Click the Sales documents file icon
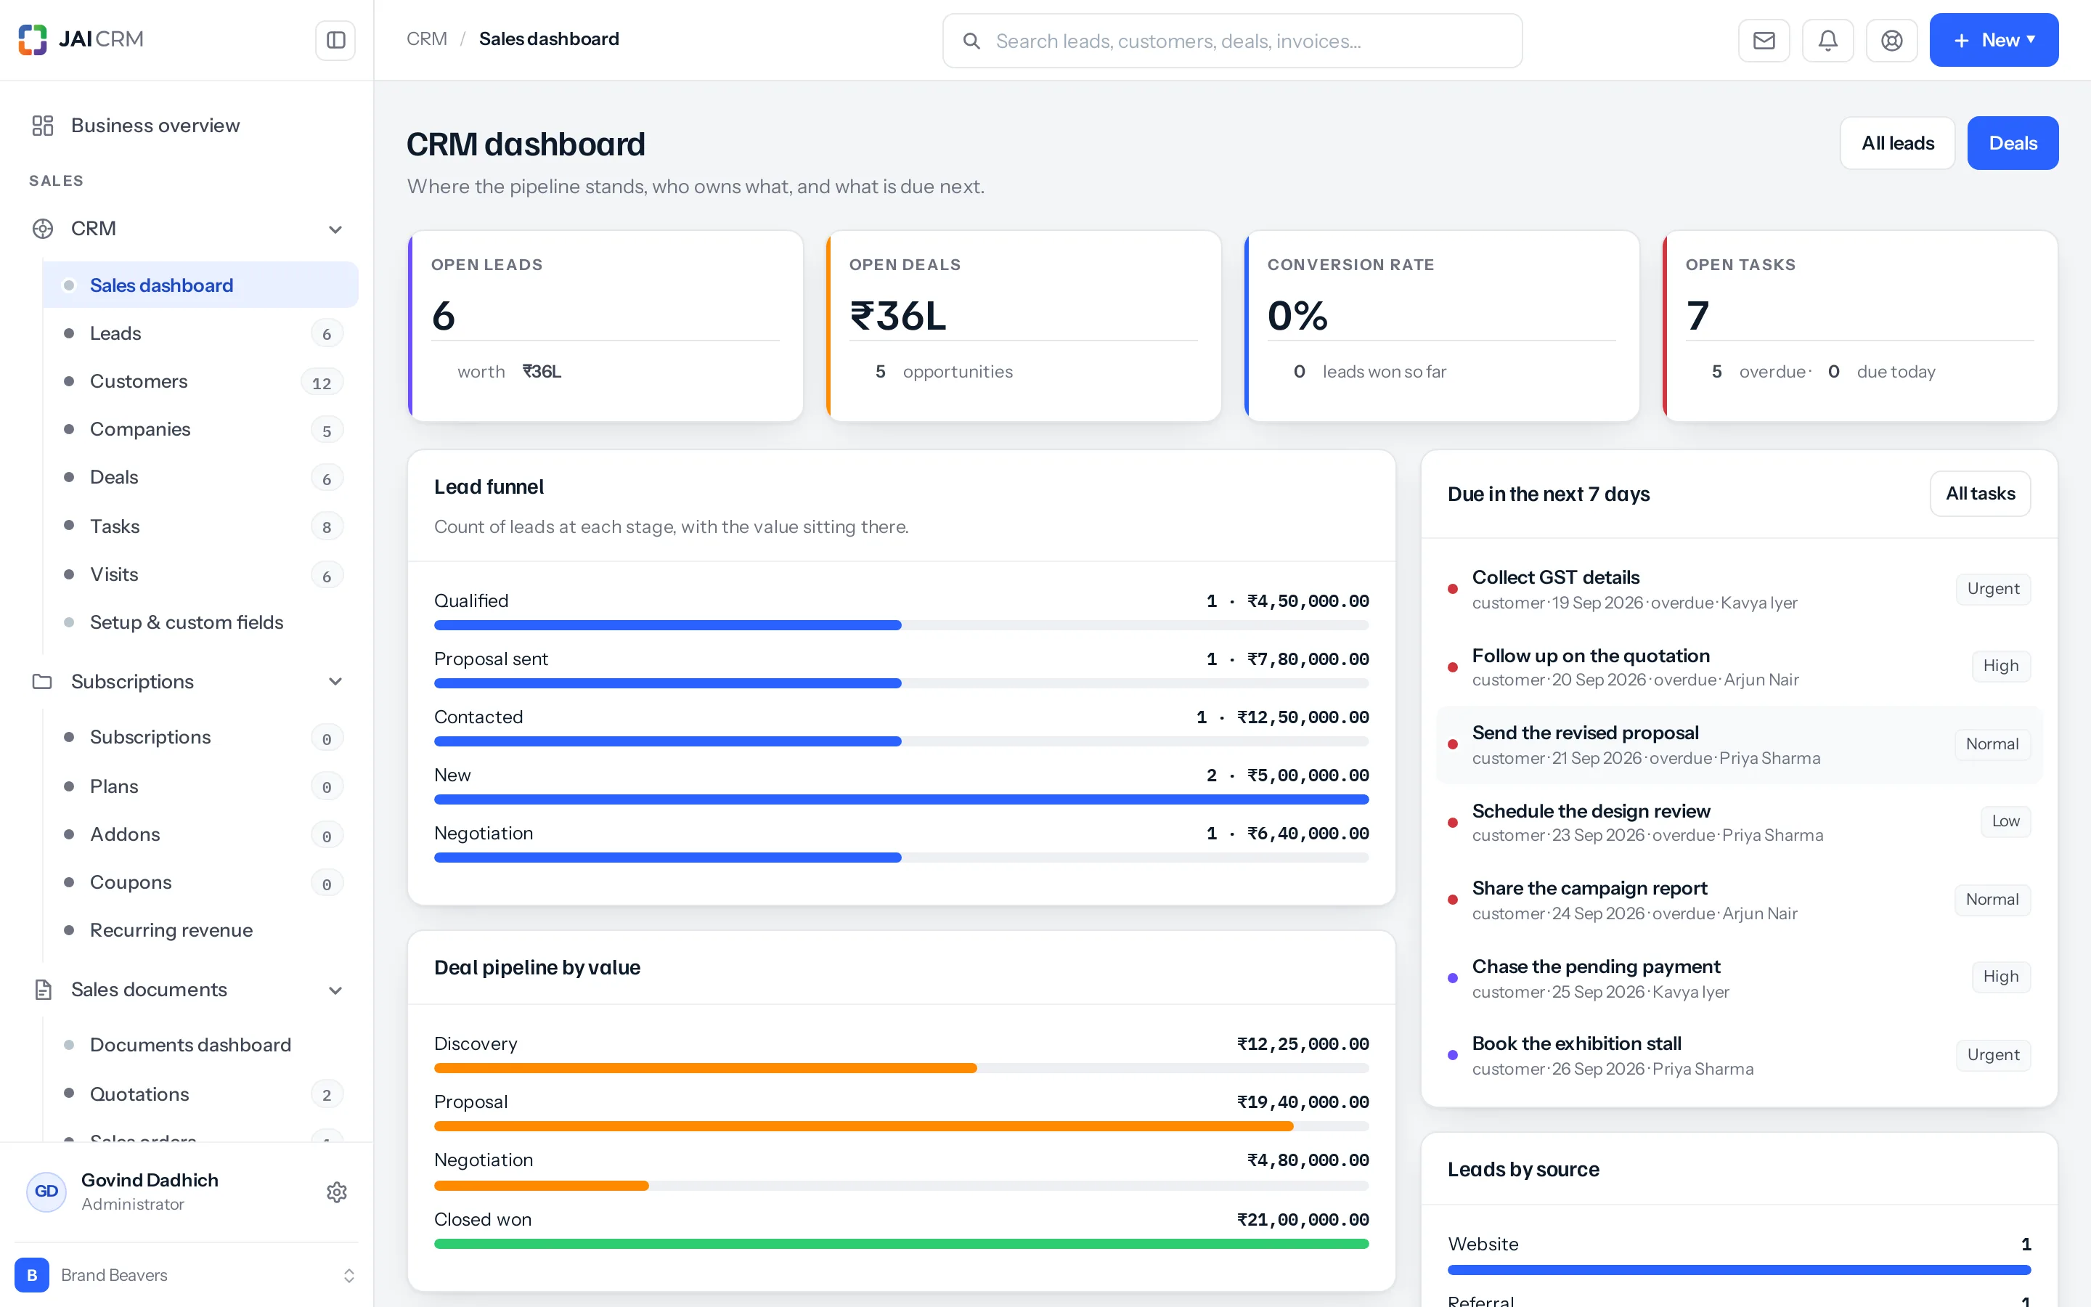Viewport: 2091px width, 1307px height. click(42, 989)
